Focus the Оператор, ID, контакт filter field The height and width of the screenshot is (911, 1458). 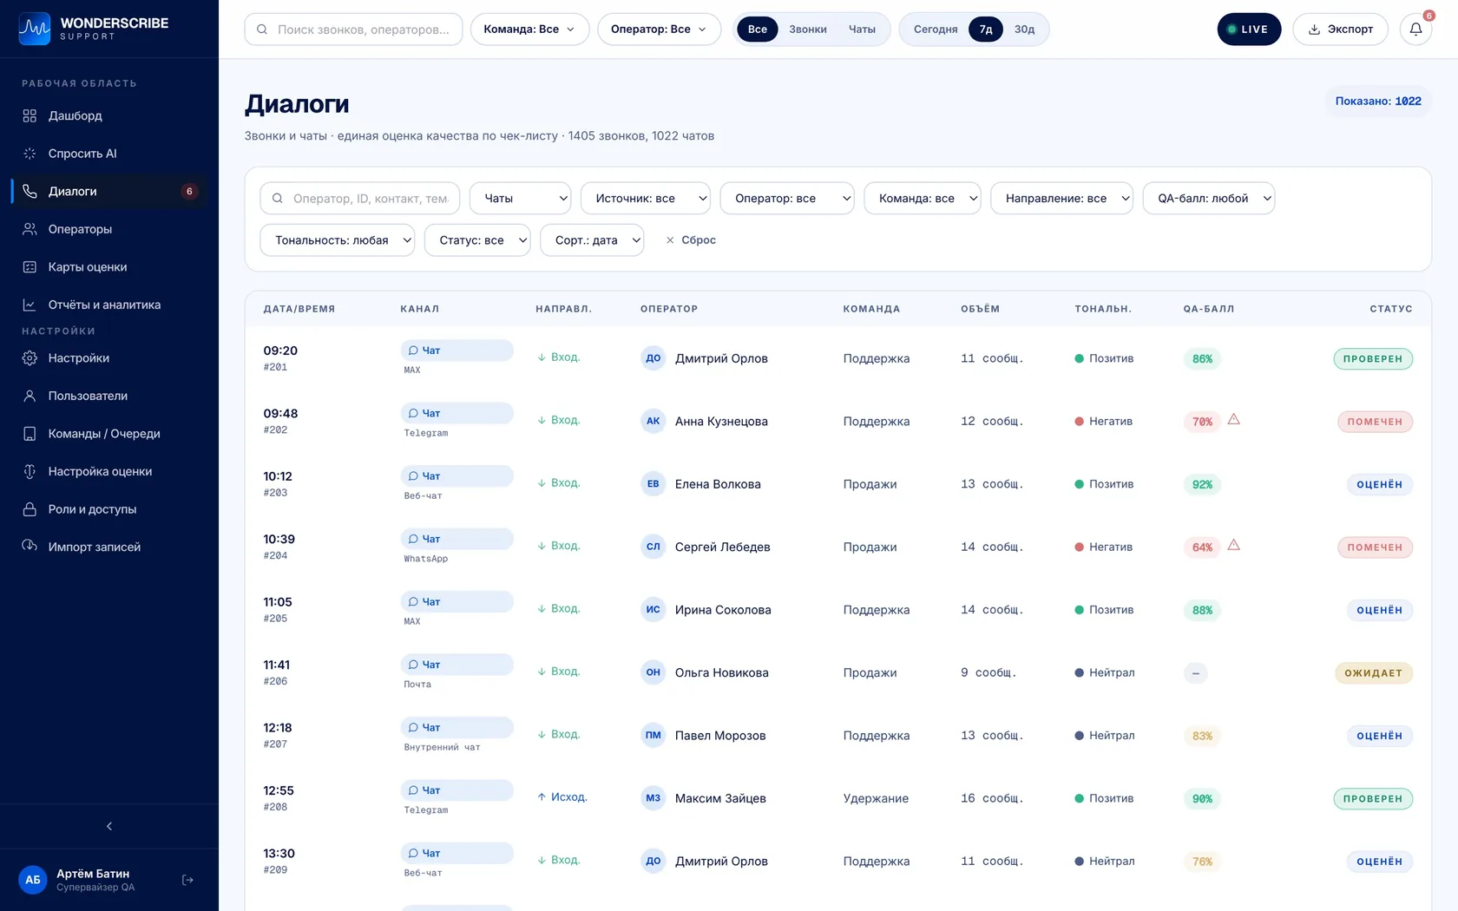(359, 199)
